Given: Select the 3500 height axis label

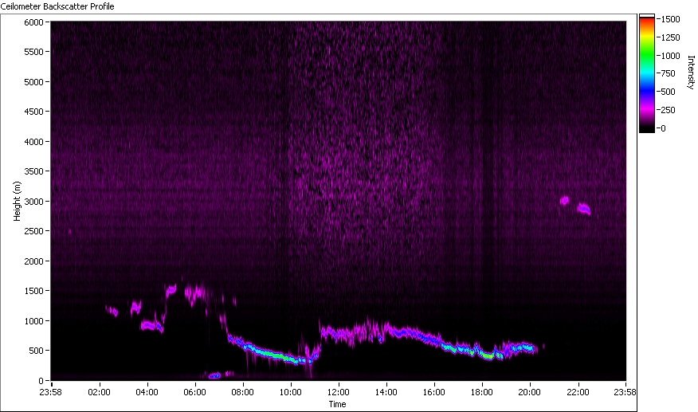Looking at the screenshot, I should pos(33,171).
